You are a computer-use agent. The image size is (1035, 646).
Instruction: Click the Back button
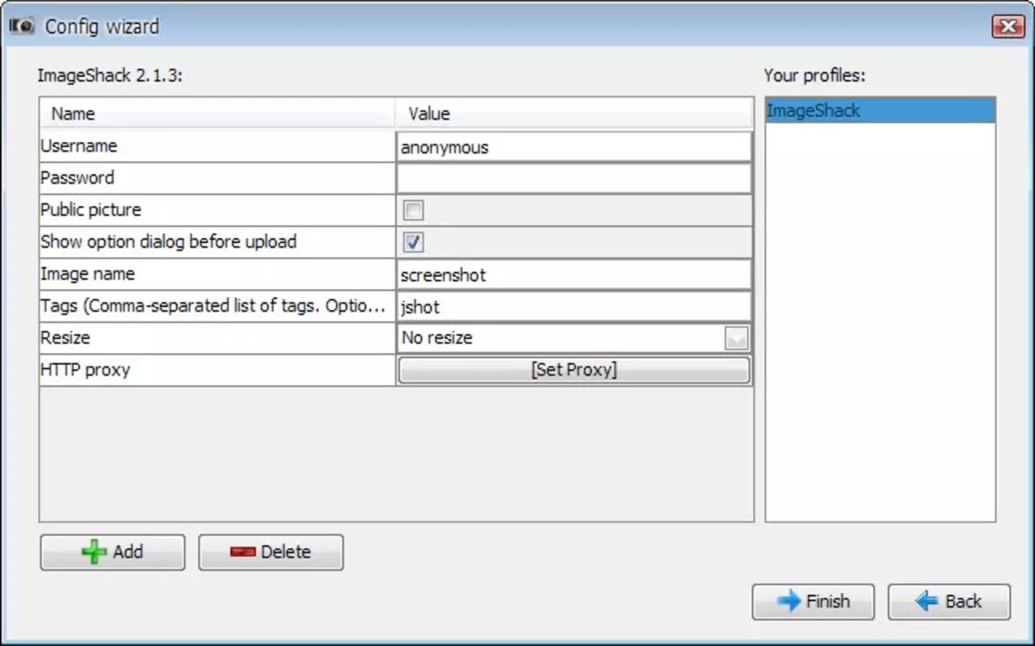[x=949, y=602]
